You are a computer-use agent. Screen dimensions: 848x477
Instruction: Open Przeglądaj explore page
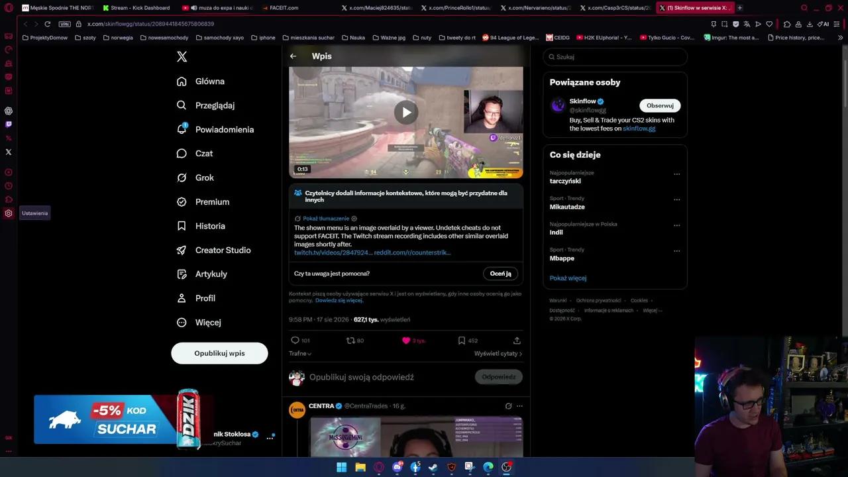[x=205, y=105]
